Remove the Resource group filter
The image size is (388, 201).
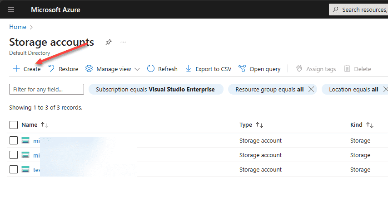pyautogui.click(x=311, y=89)
